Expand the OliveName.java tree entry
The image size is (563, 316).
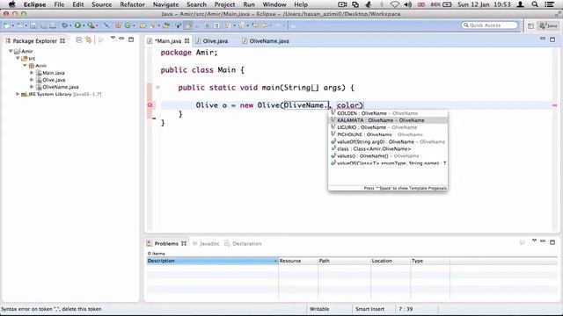[x=32, y=87]
